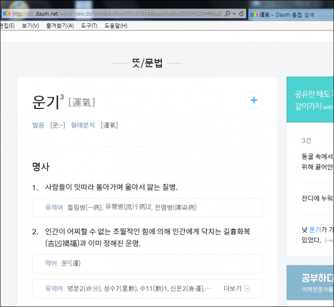The width and height of the screenshot is (334, 307).
Task: Open synonym 전염병(傳染病)
Action: [176, 207]
